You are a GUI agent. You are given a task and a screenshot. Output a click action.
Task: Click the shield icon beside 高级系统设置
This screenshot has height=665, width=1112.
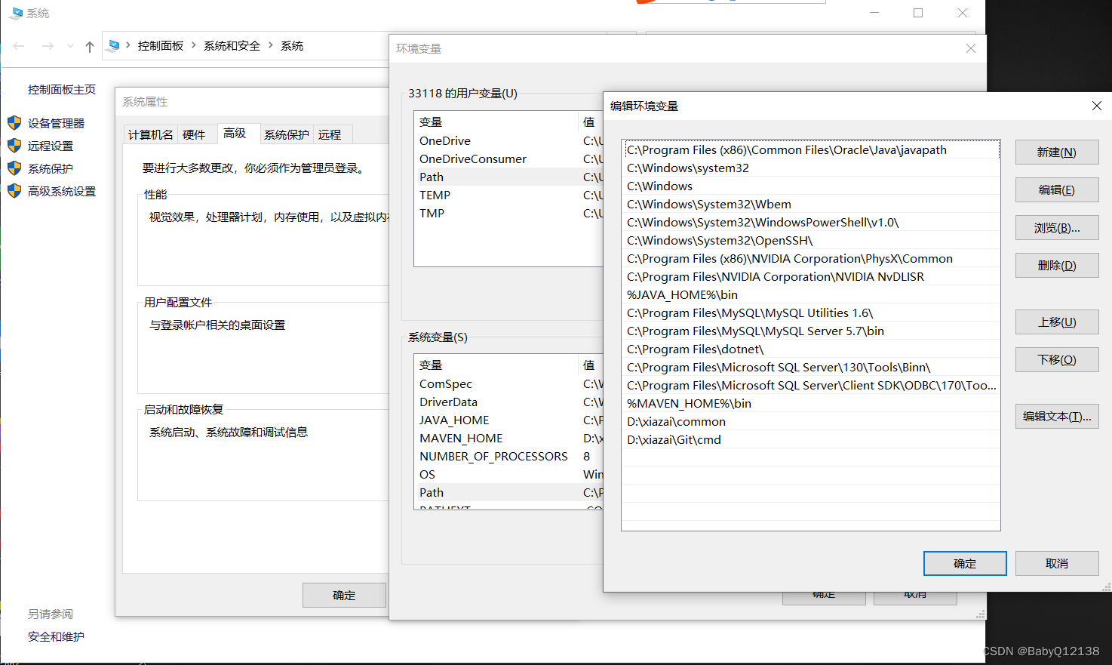pyautogui.click(x=14, y=191)
